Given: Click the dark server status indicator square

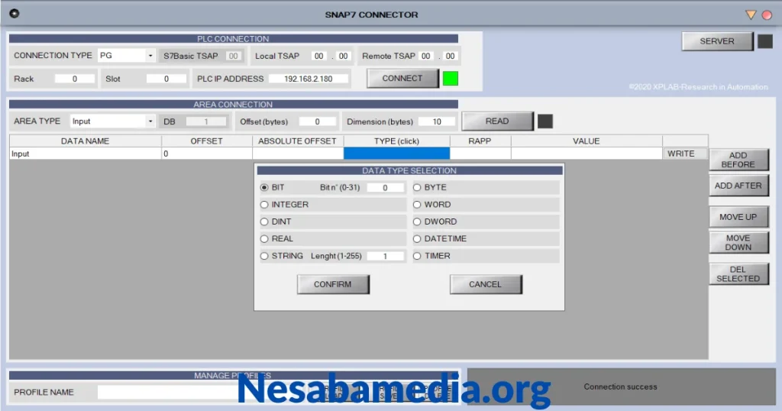Looking at the screenshot, I should 765,41.
